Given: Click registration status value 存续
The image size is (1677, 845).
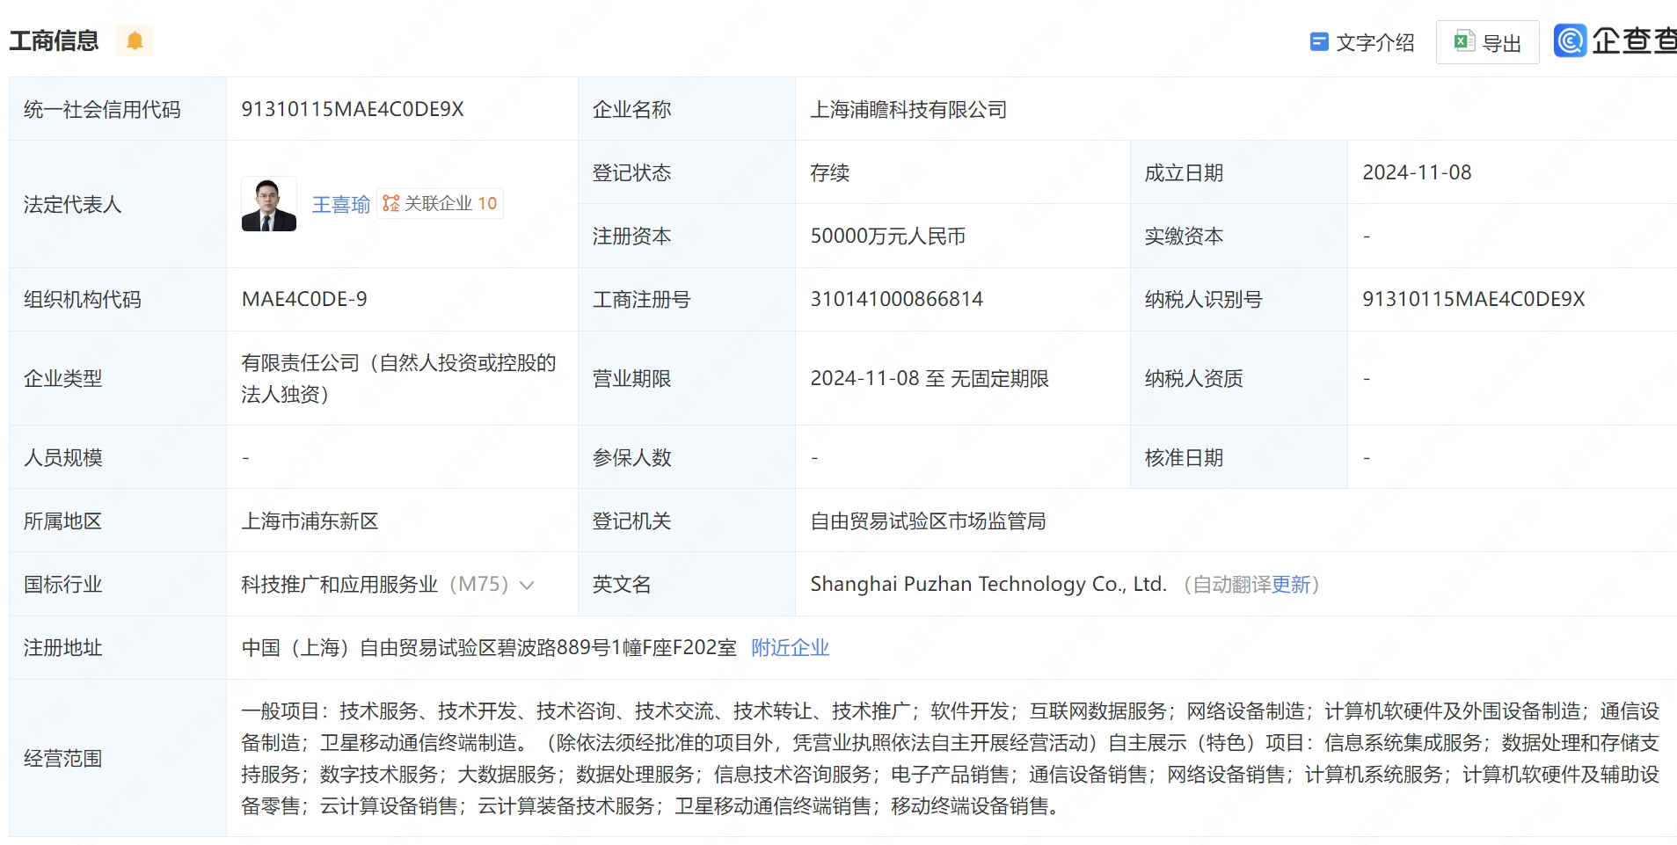Looking at the screenshot, I should (829, 172).
